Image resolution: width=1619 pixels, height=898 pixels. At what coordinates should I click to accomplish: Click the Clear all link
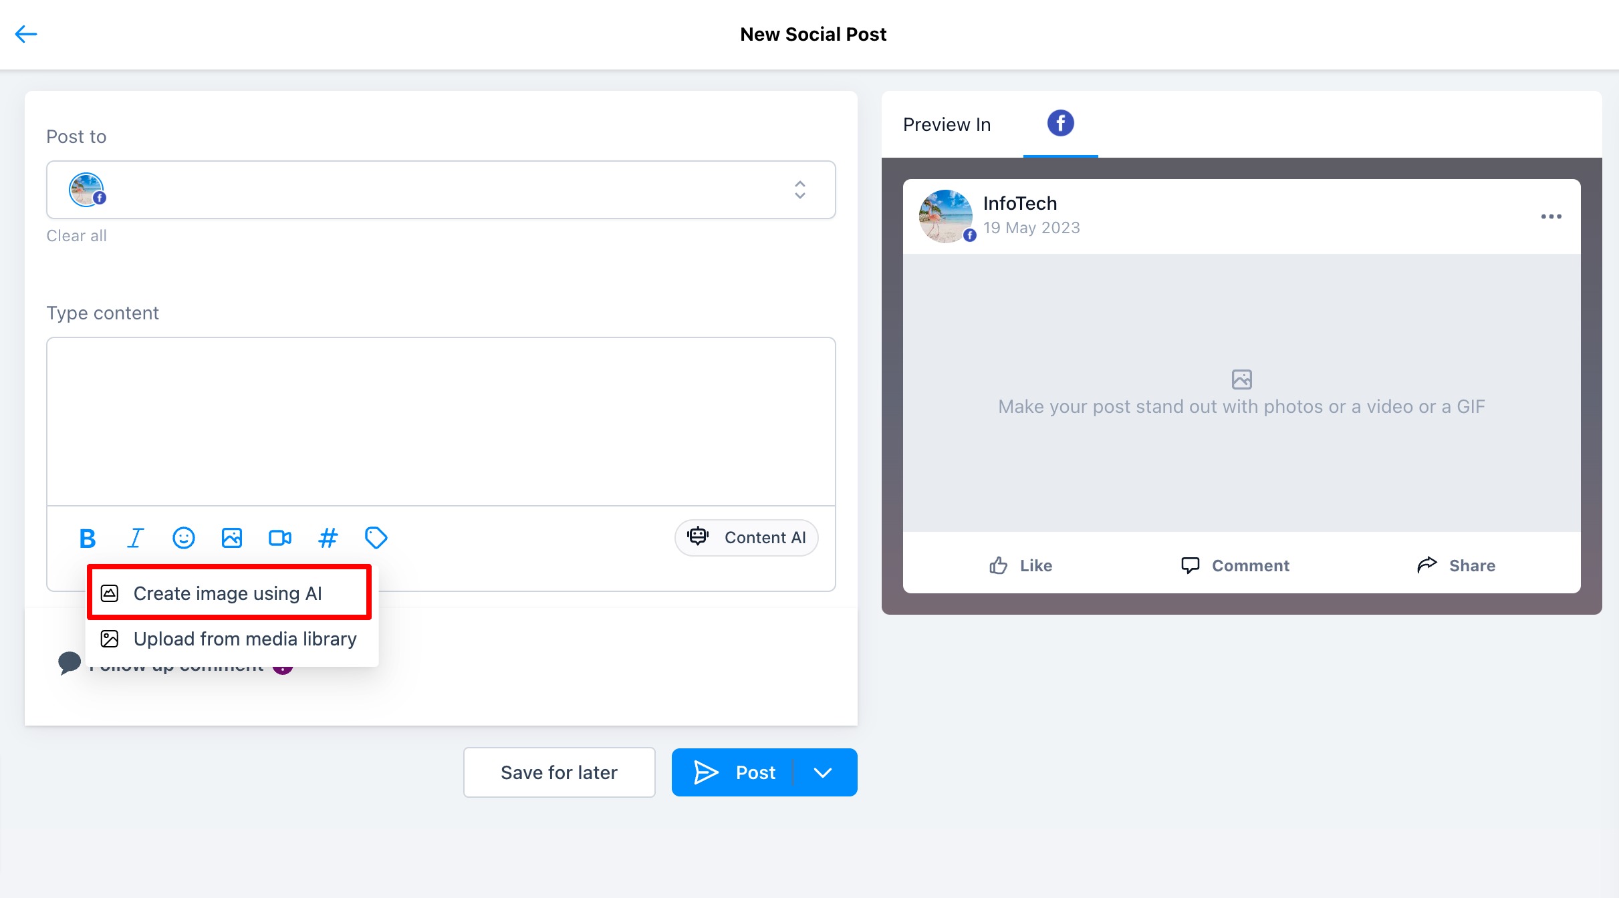tap(76, 236)
